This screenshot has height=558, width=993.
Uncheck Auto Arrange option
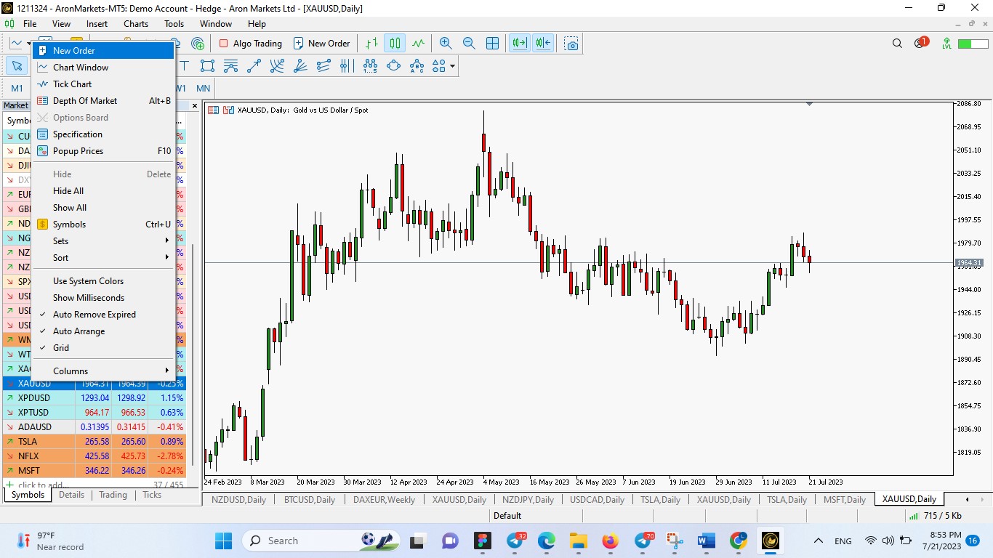tap(103, 331)
